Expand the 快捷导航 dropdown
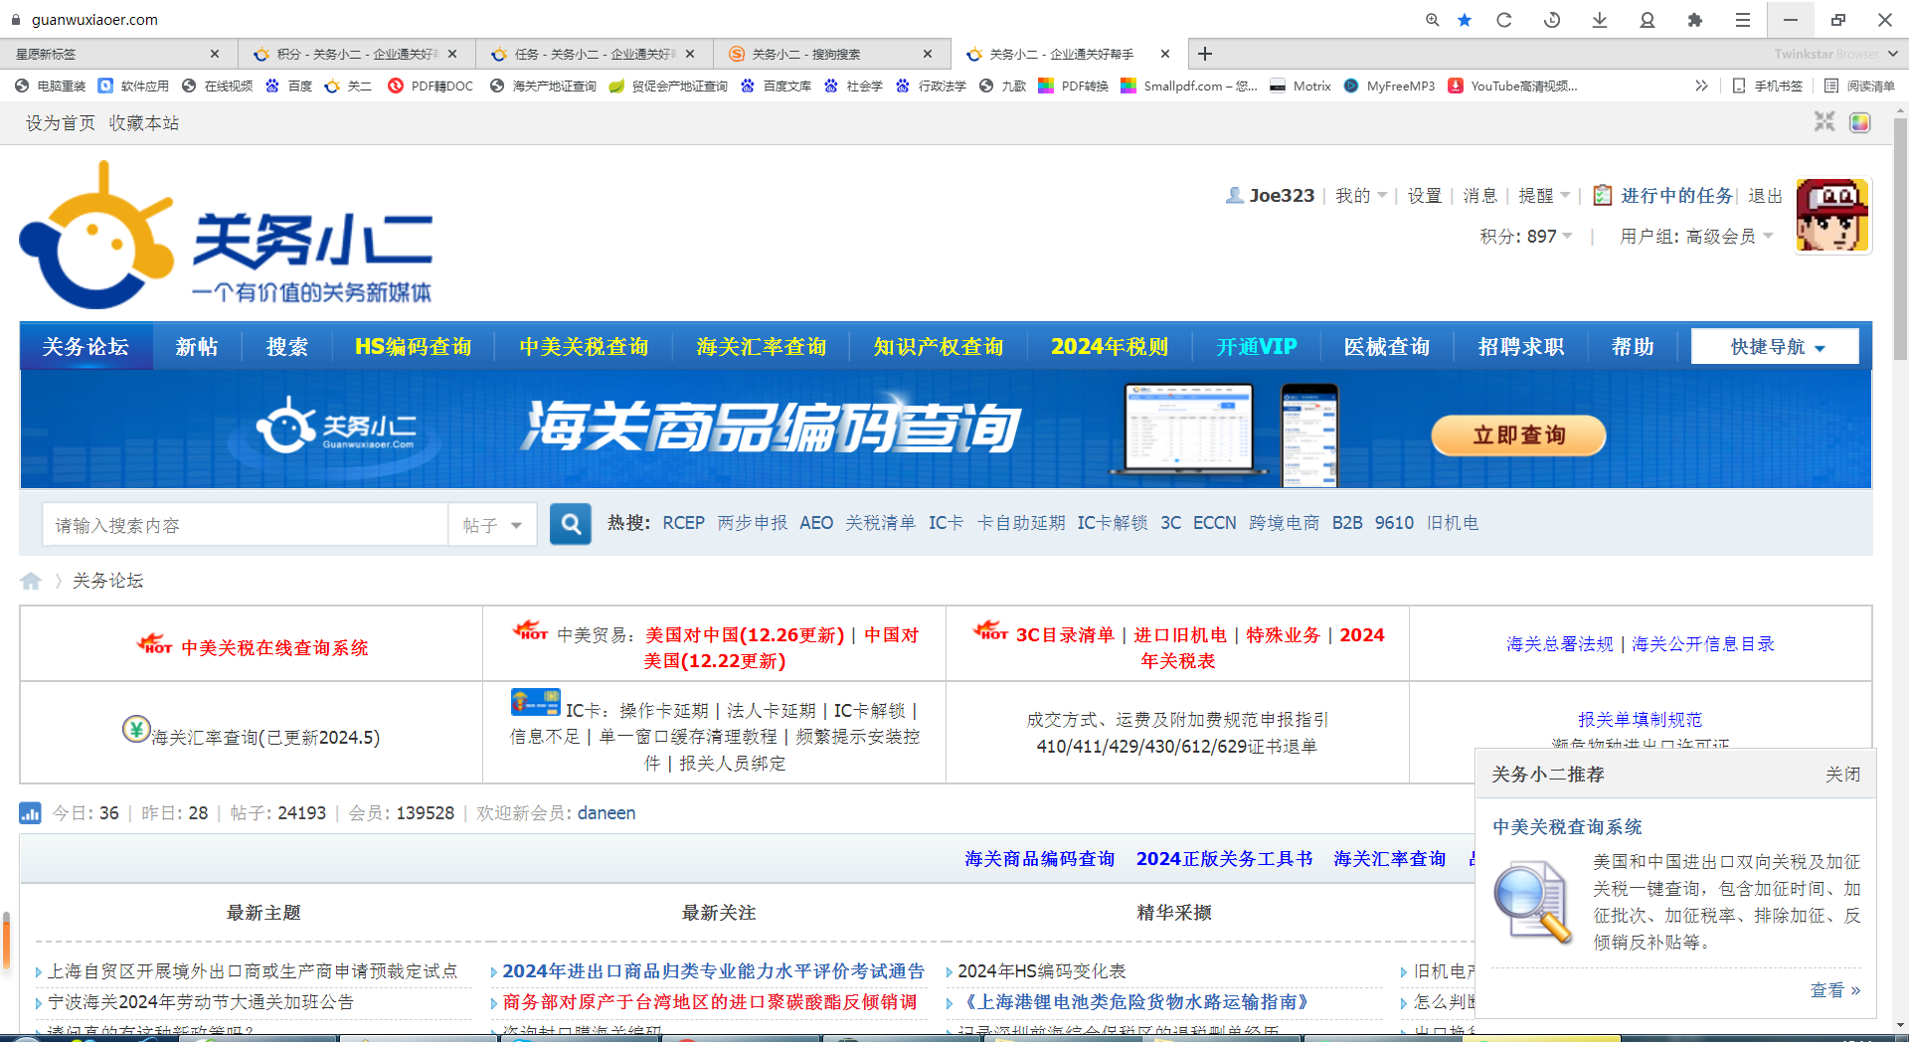The image size is (1909, 1042). (x=1775, y=346)
